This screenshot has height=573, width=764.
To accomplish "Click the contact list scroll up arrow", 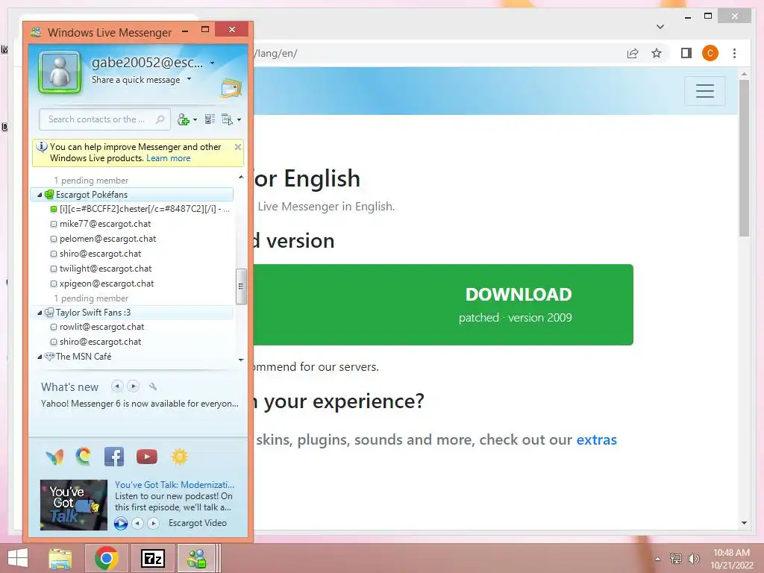I will [x=241, y=177].
